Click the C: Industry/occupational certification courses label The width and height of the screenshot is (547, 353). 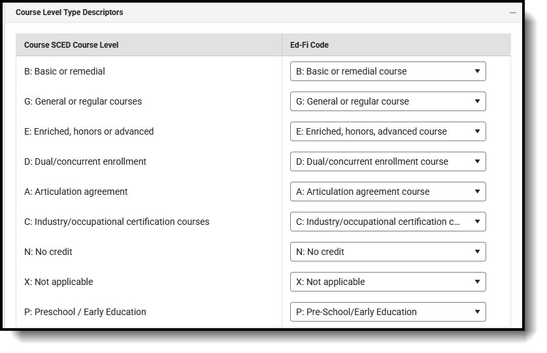117,222
